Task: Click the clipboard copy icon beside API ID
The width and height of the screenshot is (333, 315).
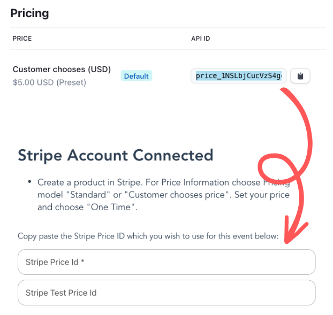Action: coord(300,76)
